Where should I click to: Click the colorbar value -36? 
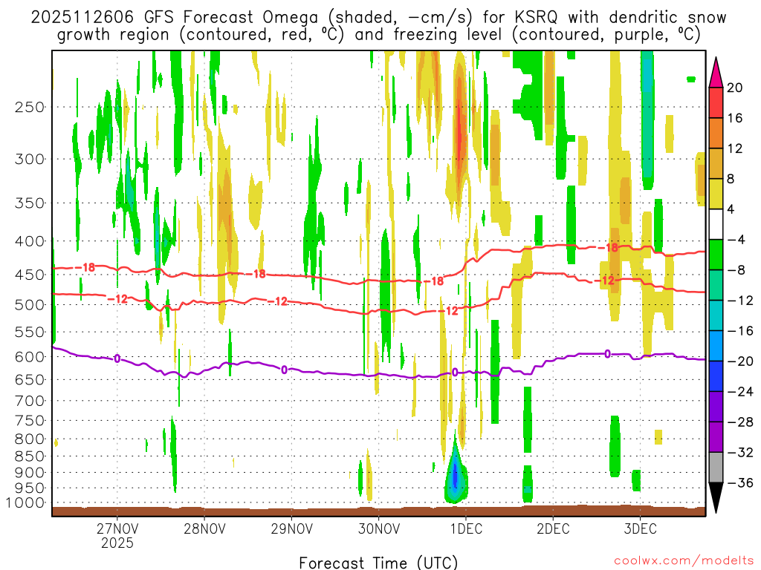click(740, 482)
